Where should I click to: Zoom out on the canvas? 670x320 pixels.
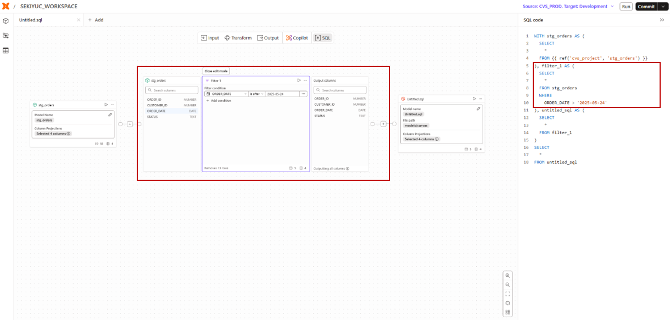point(508,285)
